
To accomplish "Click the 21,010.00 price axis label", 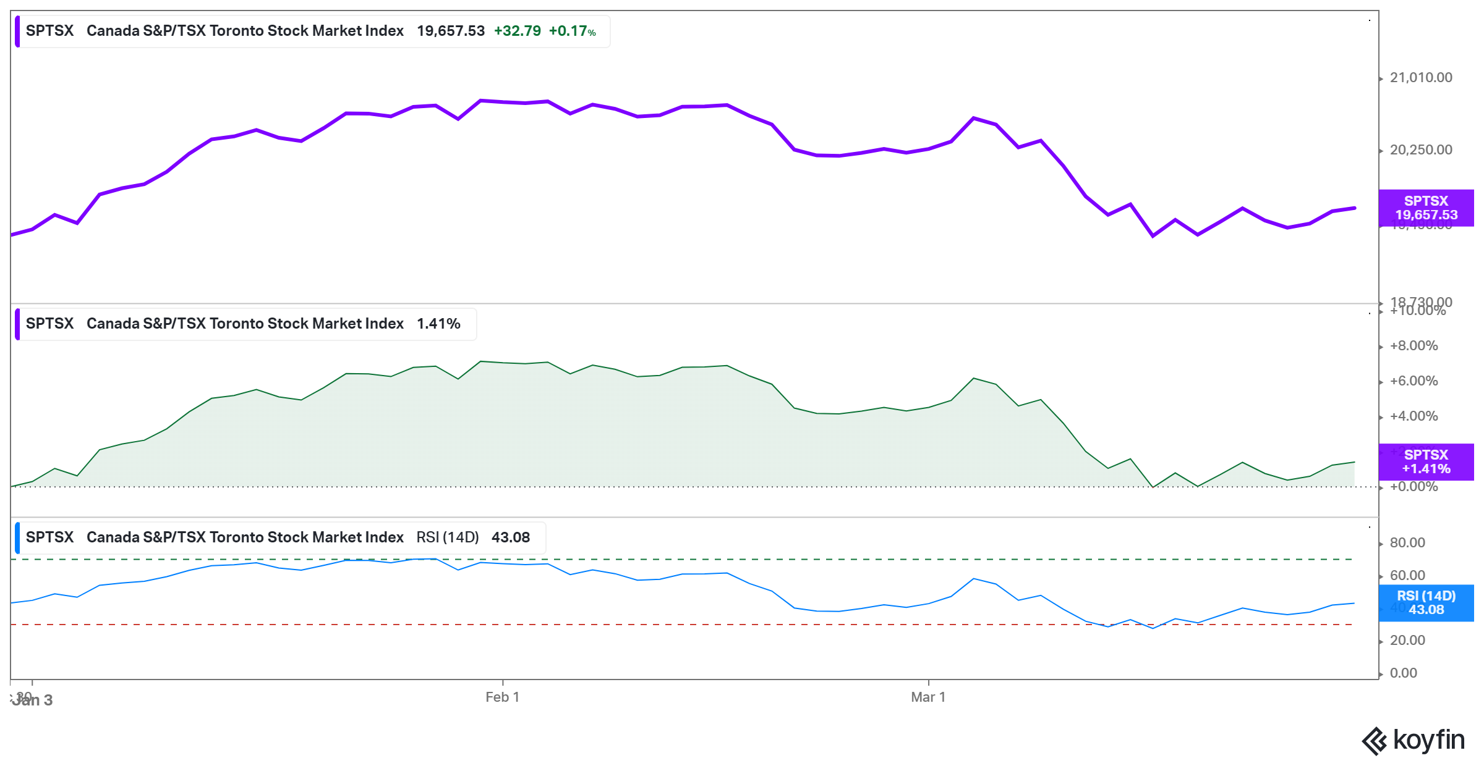I will click(1421, 78).
